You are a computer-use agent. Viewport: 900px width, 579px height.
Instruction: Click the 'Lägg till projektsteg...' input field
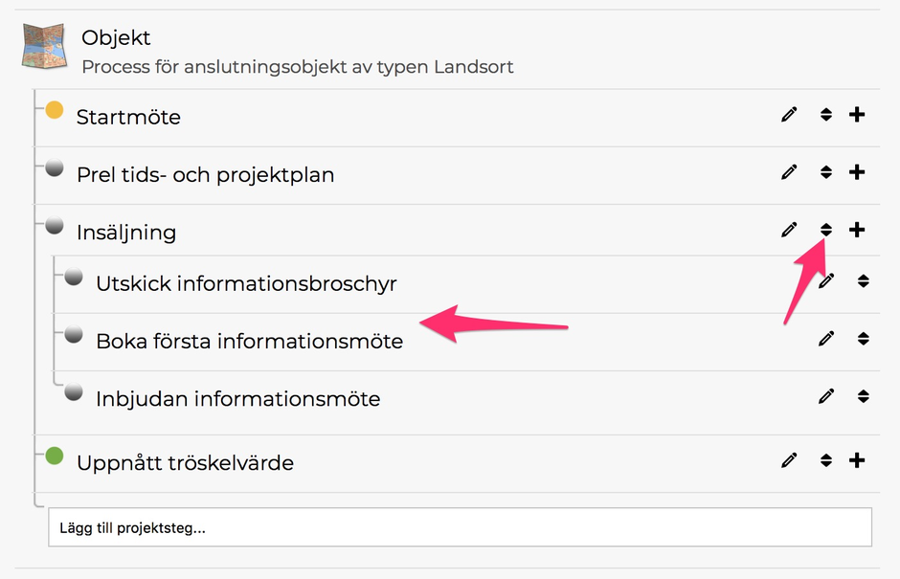click(460, 527)
